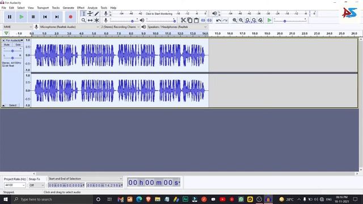Open Windows Start menu

click(x=5, y=199)
